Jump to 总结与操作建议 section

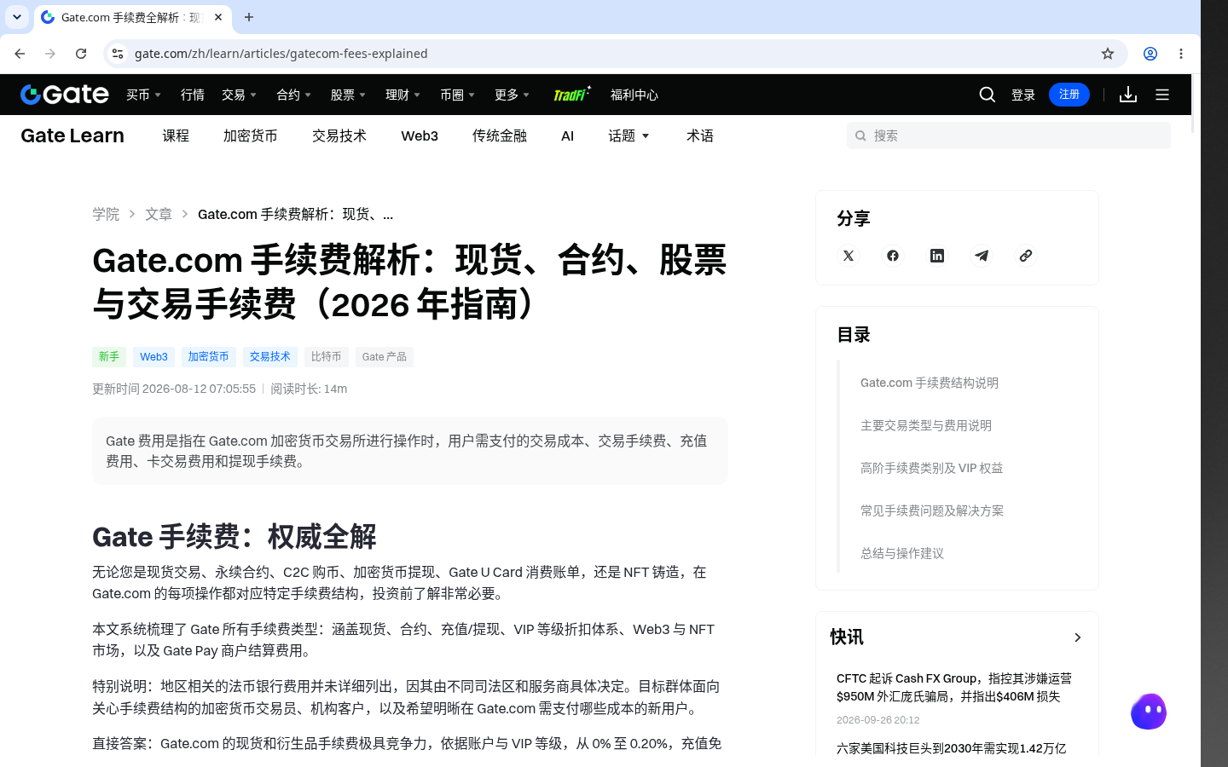(x=902, y=553)
